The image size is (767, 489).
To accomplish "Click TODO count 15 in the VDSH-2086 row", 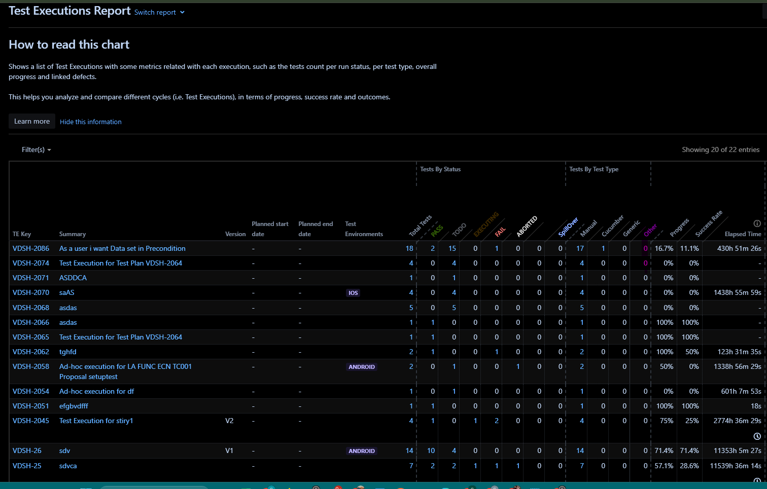I will coord(452,248).
